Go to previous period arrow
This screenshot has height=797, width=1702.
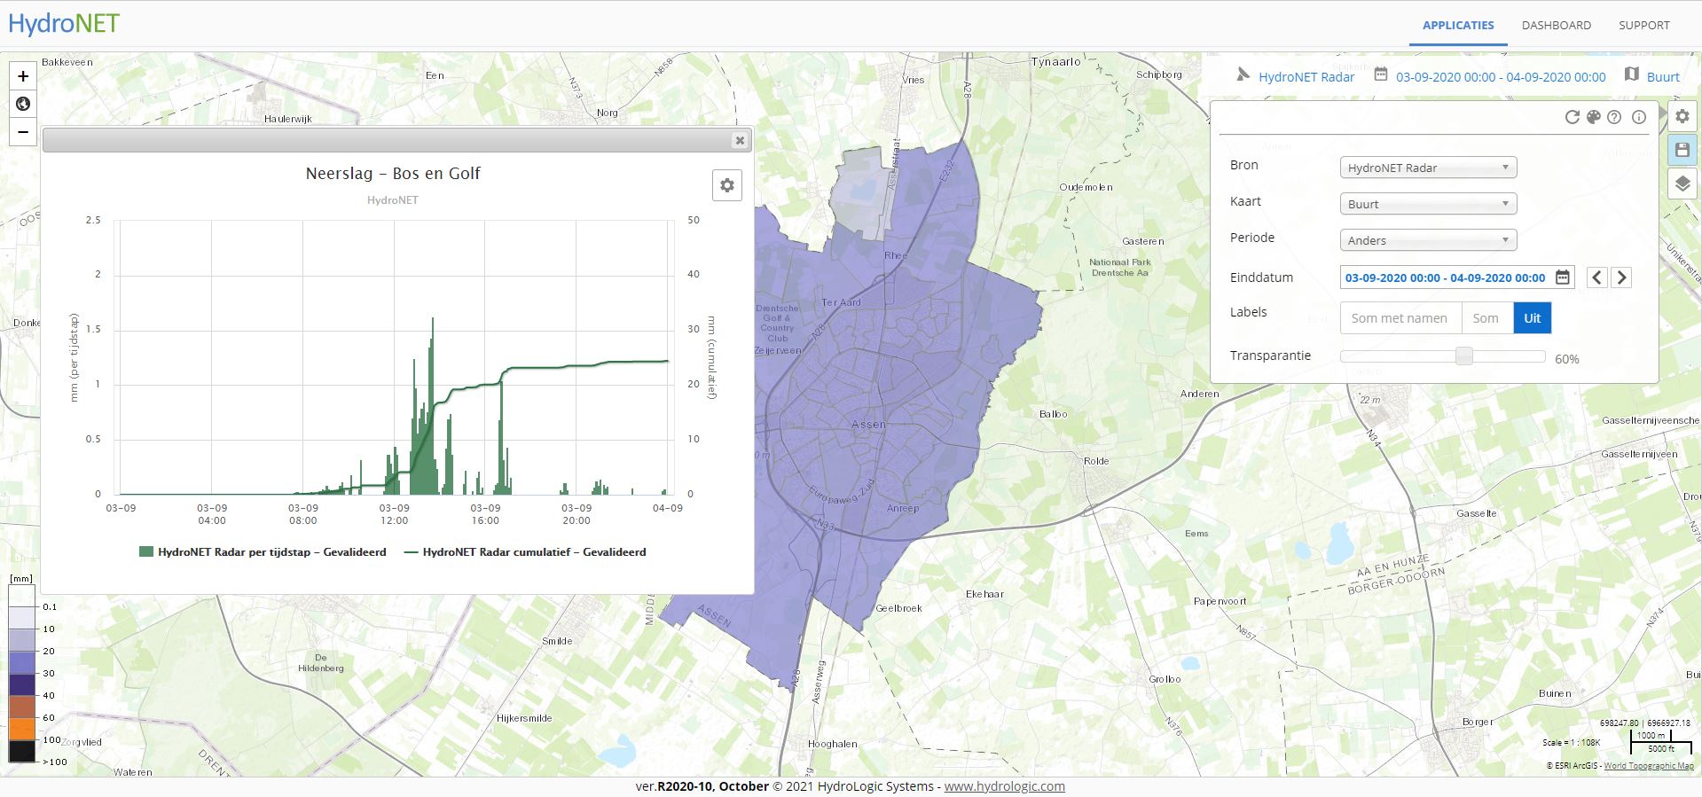(1596, 277)
